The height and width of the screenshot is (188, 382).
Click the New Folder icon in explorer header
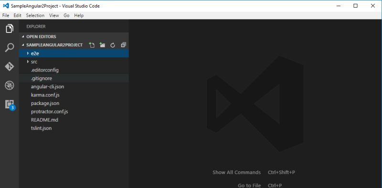coord(102,45)
